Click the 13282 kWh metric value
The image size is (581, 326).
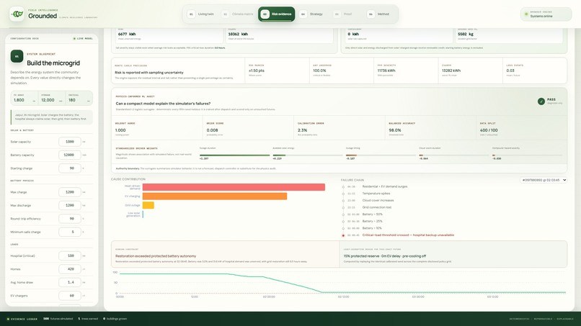pyautogui.click(x=451, y=71)
